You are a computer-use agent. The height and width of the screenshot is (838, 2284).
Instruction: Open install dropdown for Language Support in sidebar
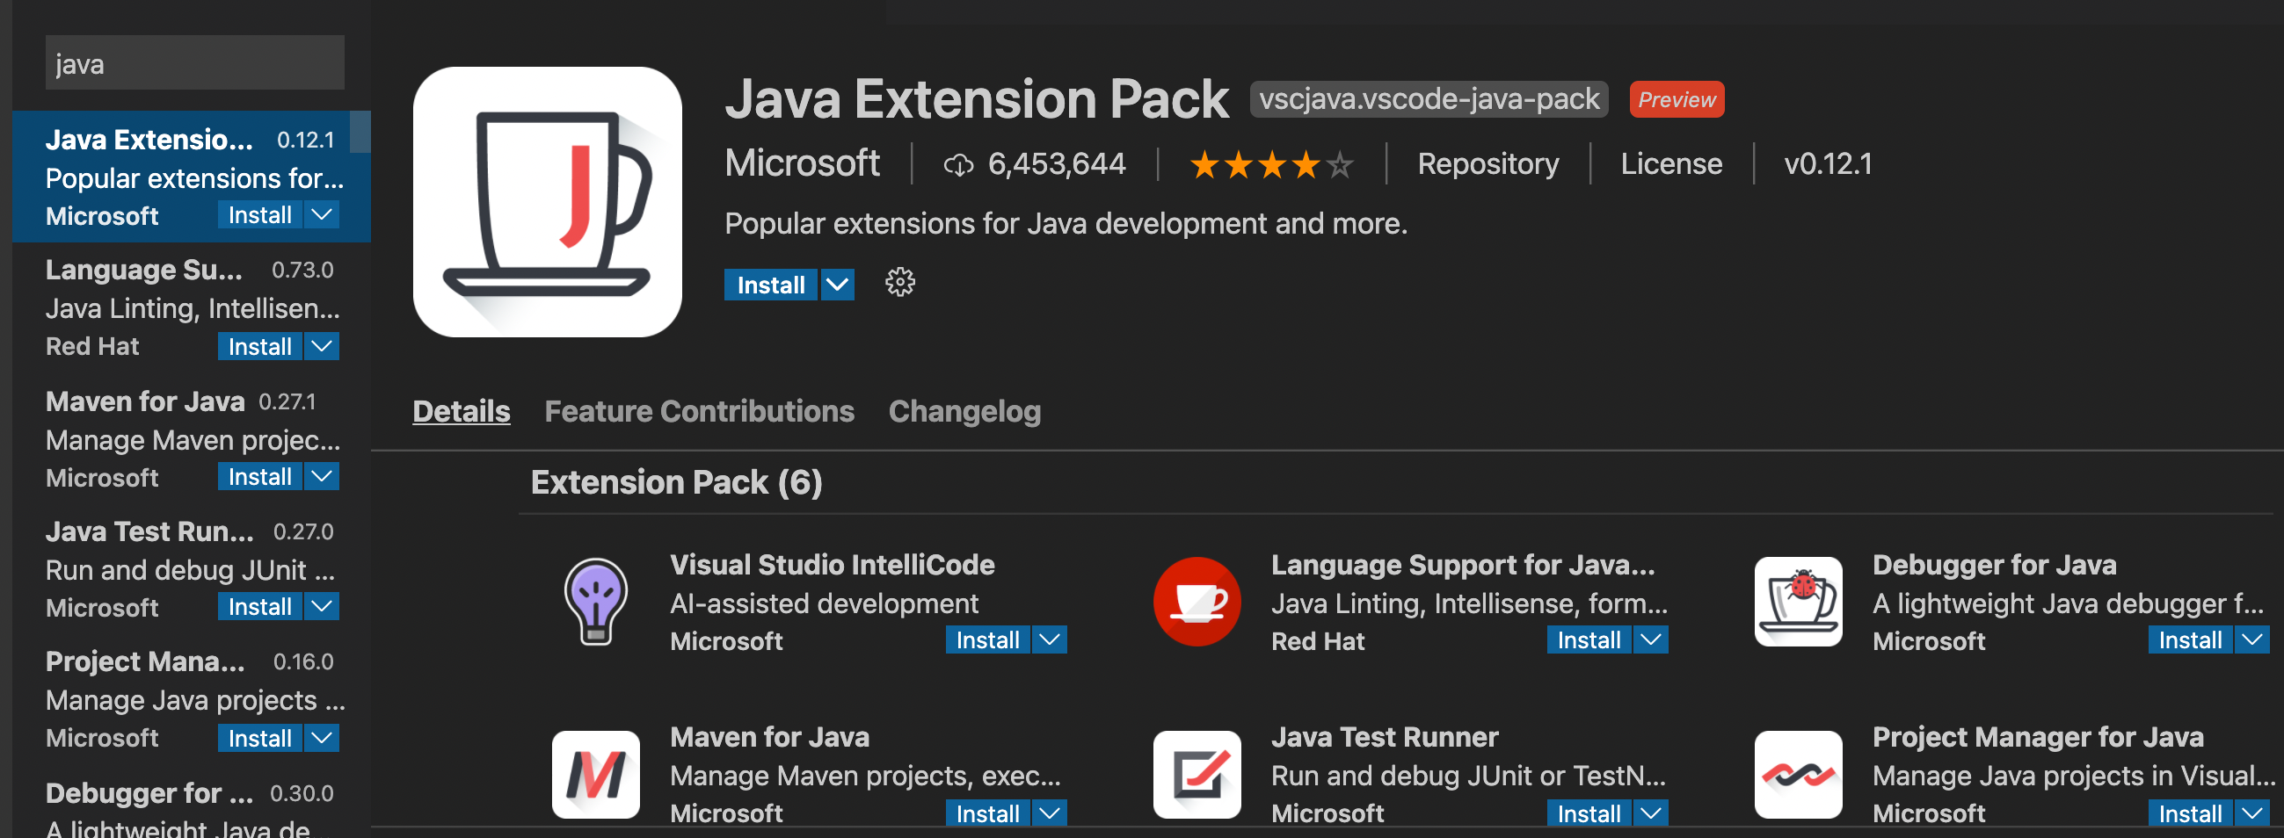pos(322,346)
